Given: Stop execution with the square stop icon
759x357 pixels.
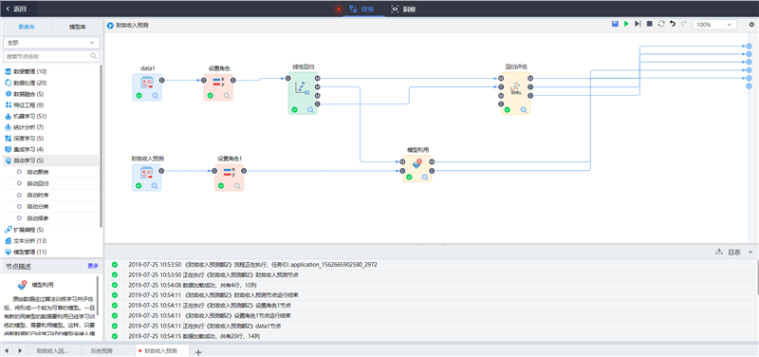Looking at the screenshot, I should (x=650, y=24).
